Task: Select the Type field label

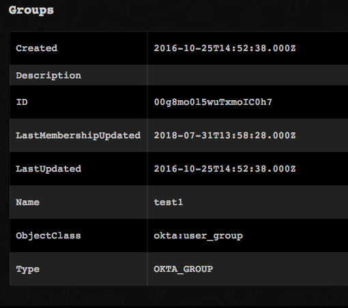Action: [x=28, y=269]
